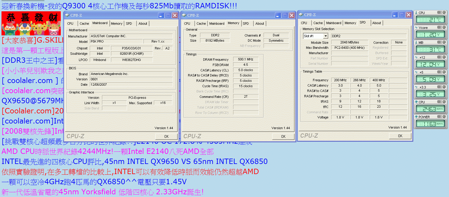Open the Slot #1 memory slot dropdown
Viewport: 449px width, 197px height.
(x=326, y=36)
